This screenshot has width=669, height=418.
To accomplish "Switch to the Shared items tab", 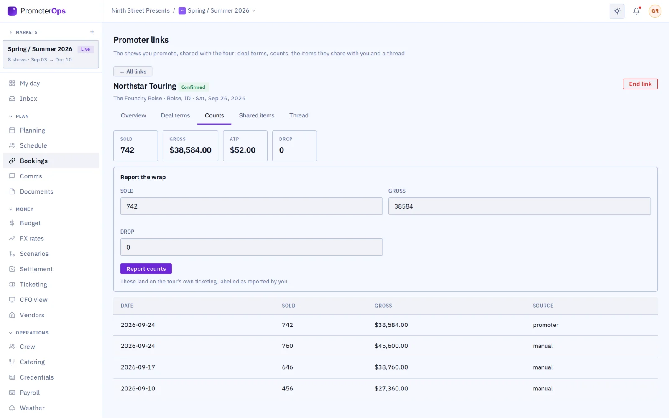I will point(257,115).
